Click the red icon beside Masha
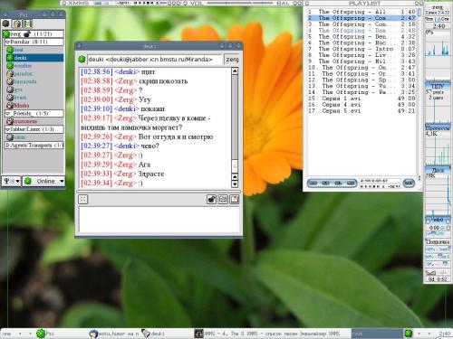Screen dimensions: 453x339 (x=10, y=106)
